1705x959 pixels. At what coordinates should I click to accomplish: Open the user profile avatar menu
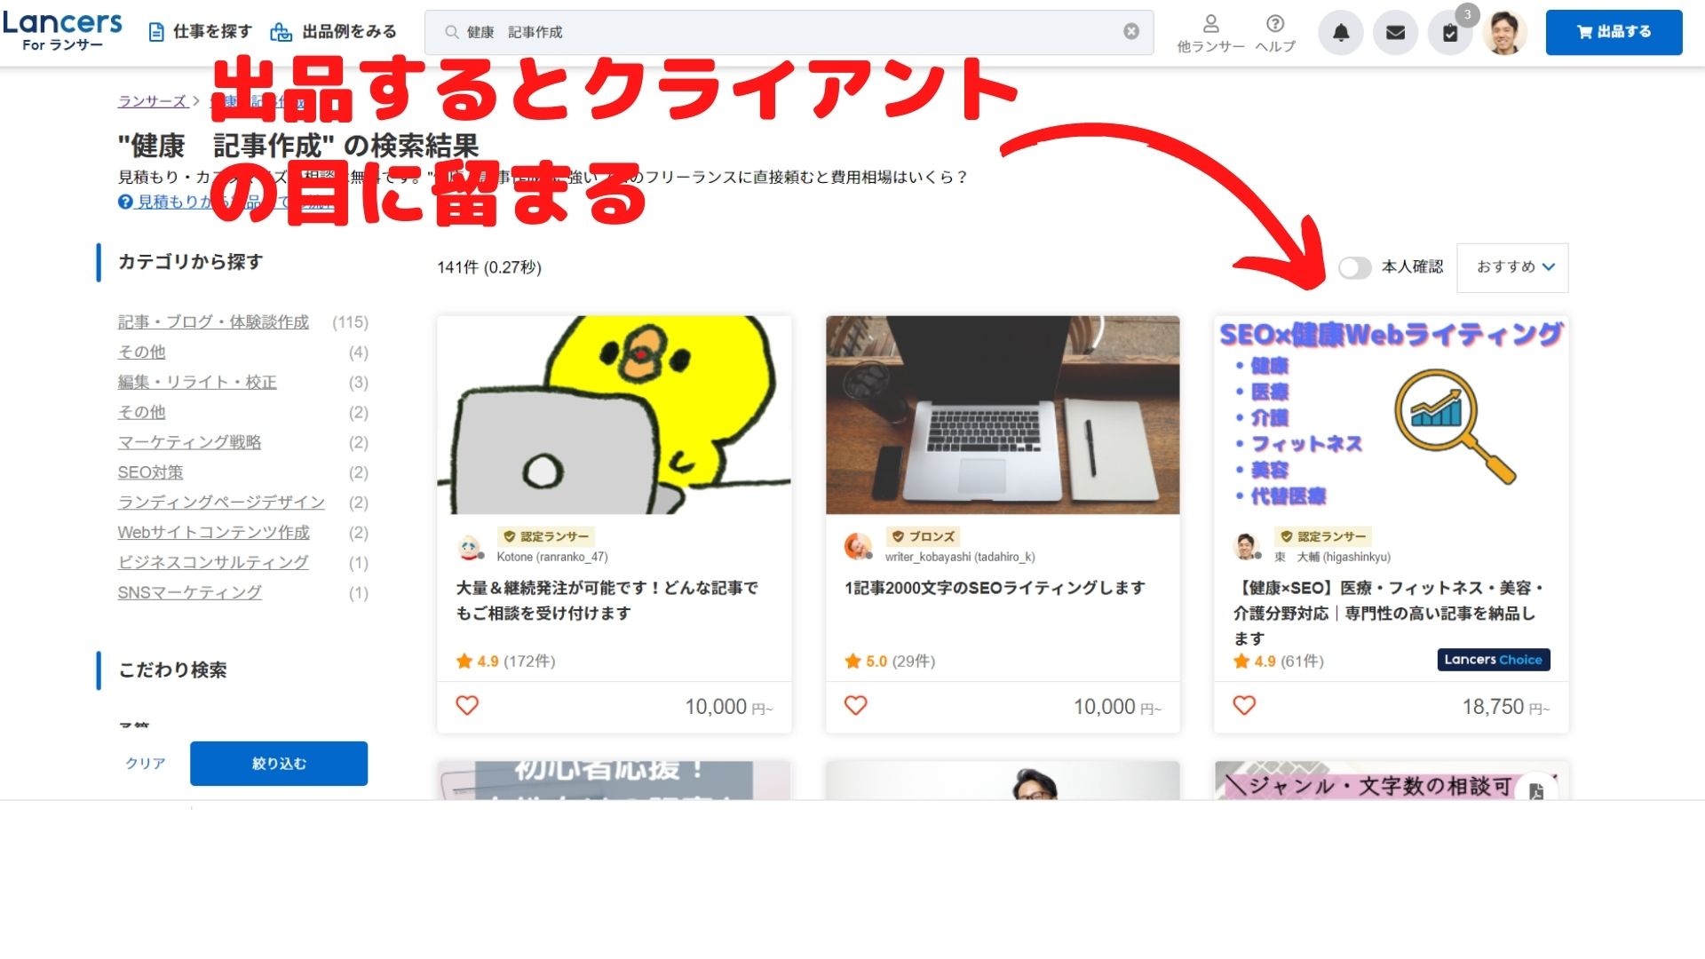pyautogui.click(x=1504, y=33)
